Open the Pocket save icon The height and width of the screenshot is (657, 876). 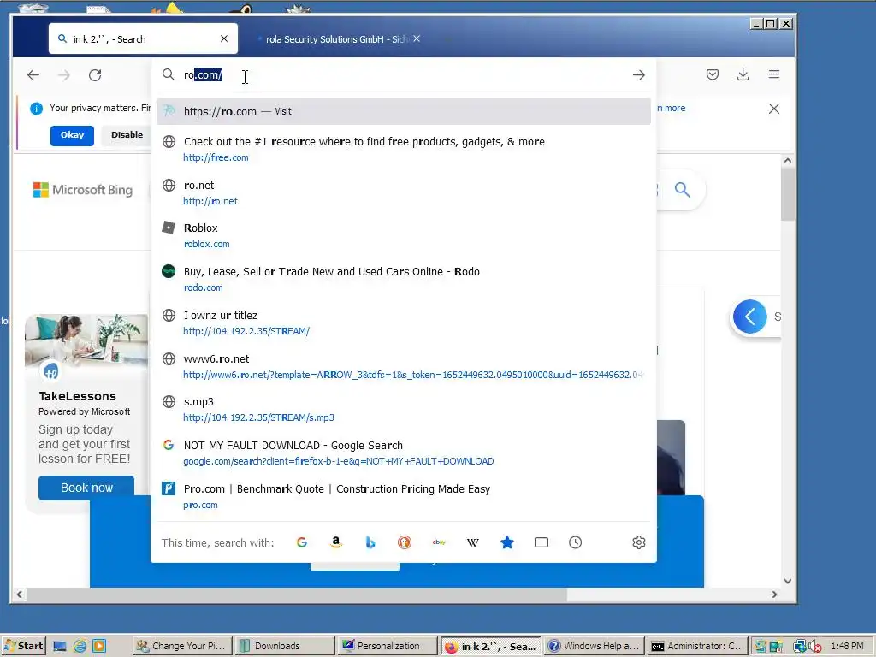pos(713,74)
